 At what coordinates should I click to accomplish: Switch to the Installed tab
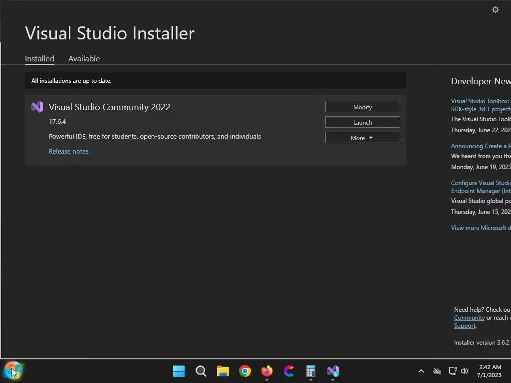pos(39,59)
